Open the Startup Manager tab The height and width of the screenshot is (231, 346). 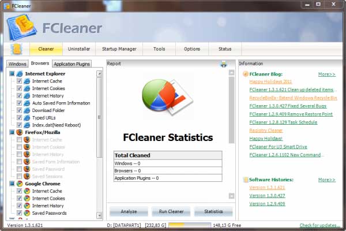click(119, 49)
